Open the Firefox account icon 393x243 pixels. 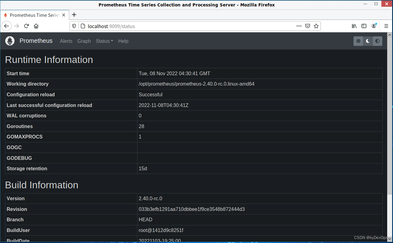point(374,26)
